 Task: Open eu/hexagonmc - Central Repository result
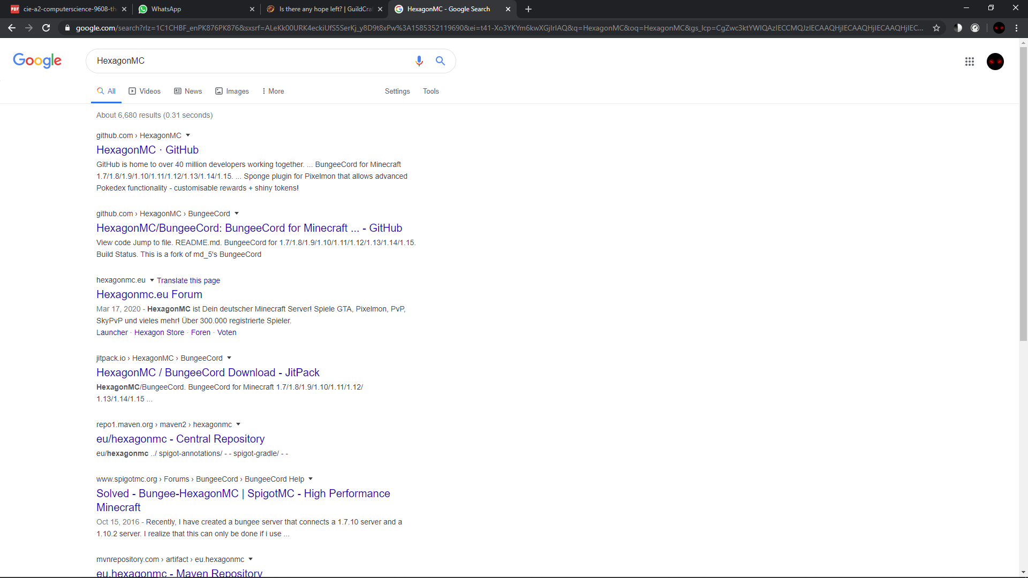180,439
